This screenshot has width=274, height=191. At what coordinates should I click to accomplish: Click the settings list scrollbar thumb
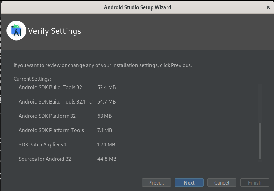tap(260, 141)
